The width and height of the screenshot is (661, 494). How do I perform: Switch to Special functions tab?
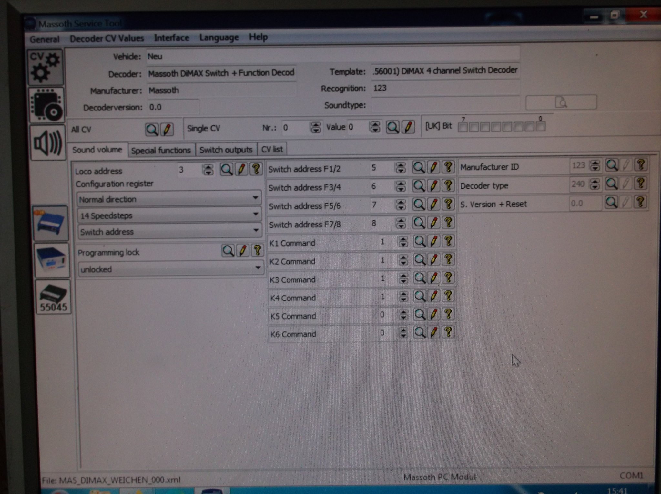(x=161, y=151)
